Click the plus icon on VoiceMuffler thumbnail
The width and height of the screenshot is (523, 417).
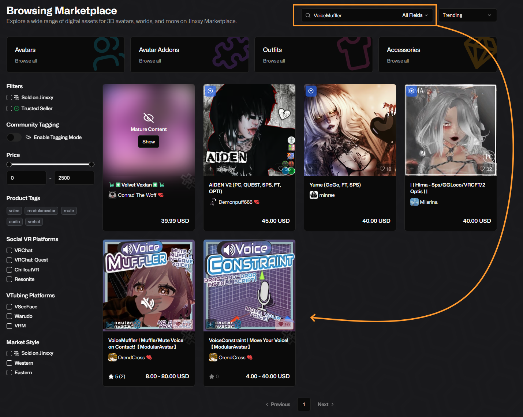tap(110, 324)
